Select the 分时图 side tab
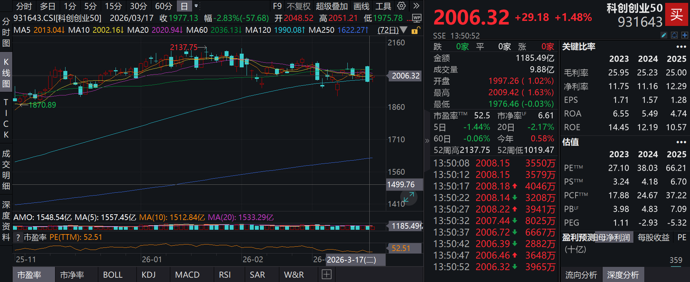Screen dimensions: 690x282 [6, 32]
